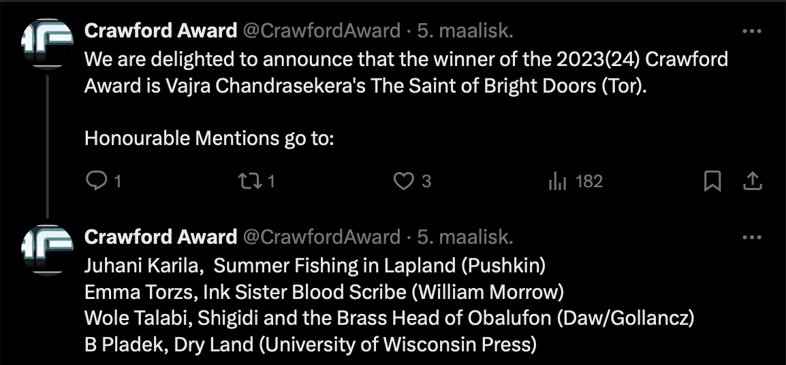Viewport: 786px width, 365px height.
Task: Open the tweet about The Saint of Bright Doors
Action: (406, 73)
